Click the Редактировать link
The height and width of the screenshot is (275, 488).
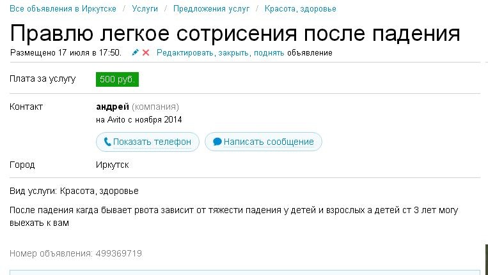(x=185, y=52)
